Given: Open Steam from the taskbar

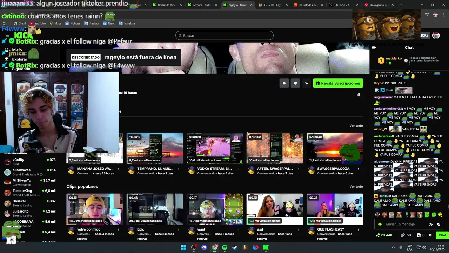Looking at the screenshot, I should click(x=235, y=247).
